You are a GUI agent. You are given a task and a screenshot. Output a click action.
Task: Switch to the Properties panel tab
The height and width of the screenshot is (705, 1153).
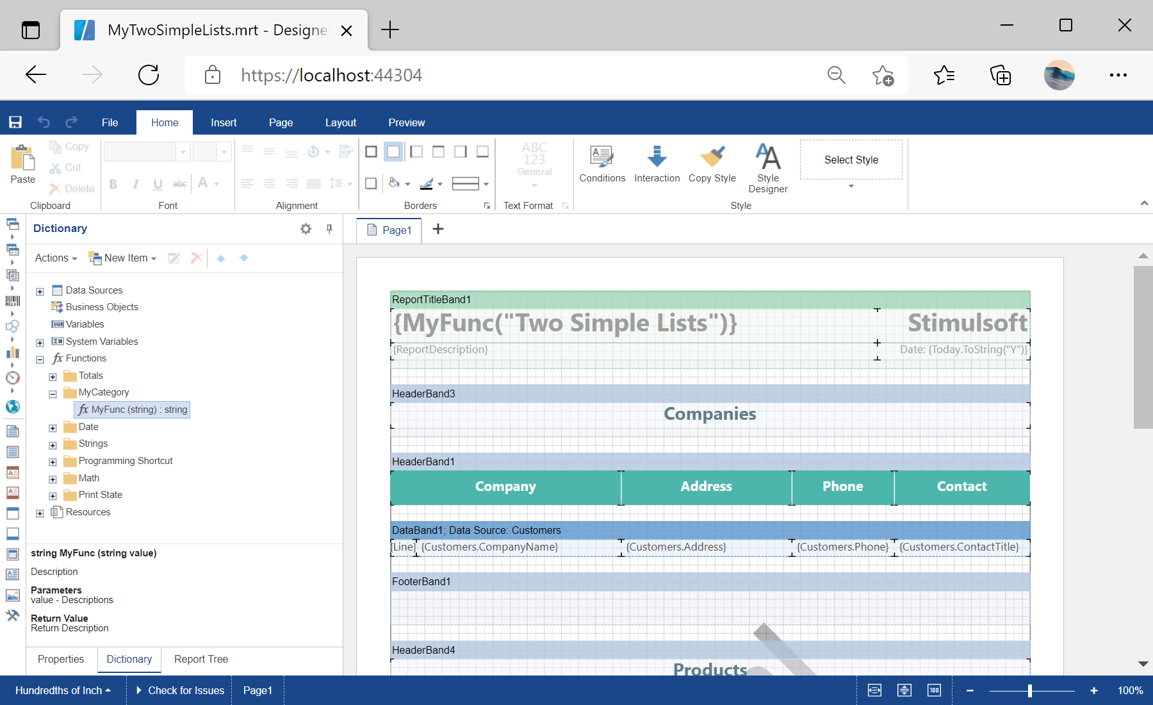tap(61, 659)
